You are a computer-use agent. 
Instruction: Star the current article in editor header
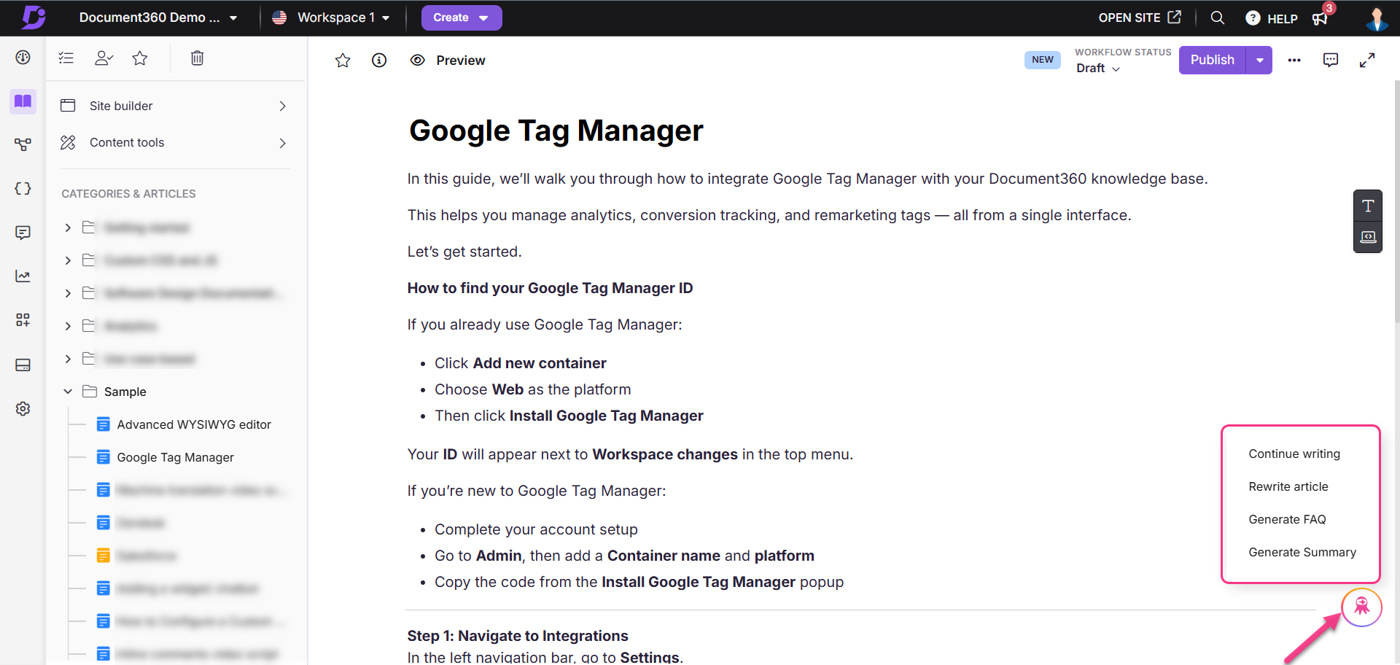(343, 61)
